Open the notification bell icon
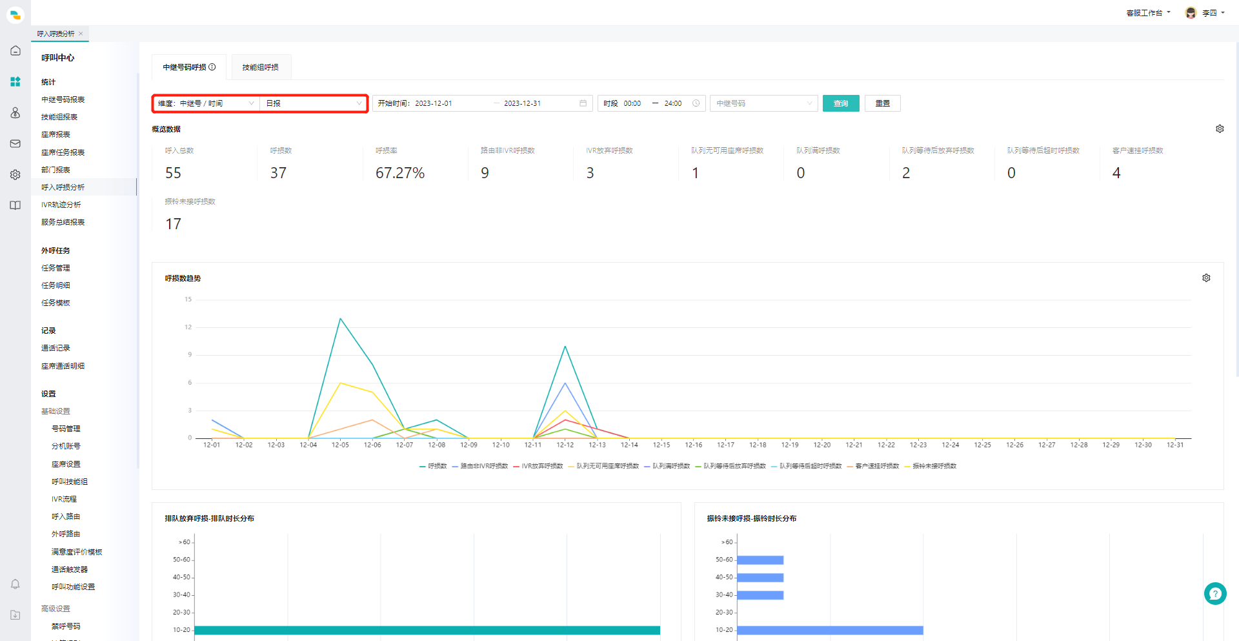1239x641 pixels. click(15, 584)
